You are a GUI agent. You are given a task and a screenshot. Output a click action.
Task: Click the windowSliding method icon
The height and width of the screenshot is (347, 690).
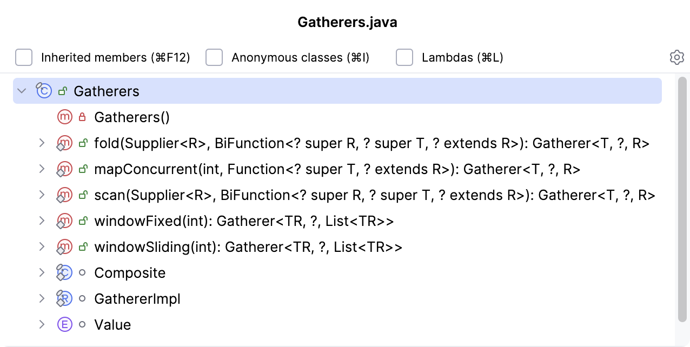pyautogui.click(x=64, y=247)
